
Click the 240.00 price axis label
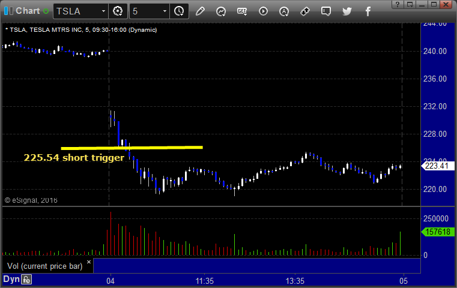[435, 51]
